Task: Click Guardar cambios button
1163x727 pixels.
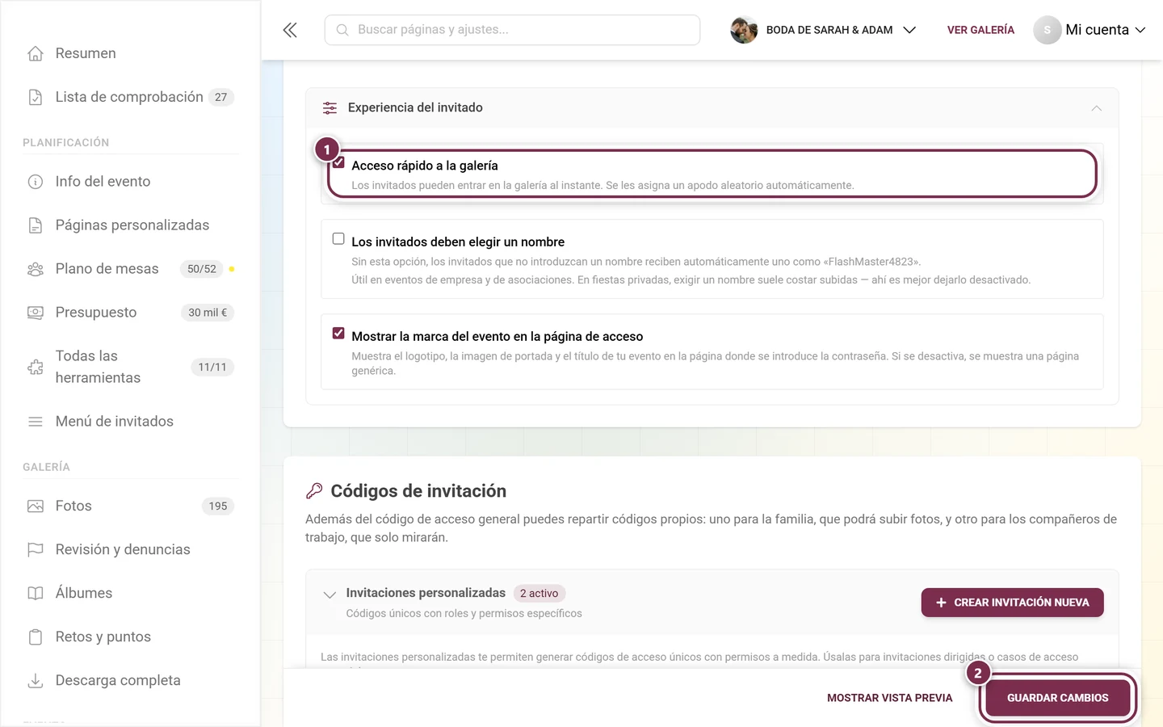Action: pos(1057,698)
